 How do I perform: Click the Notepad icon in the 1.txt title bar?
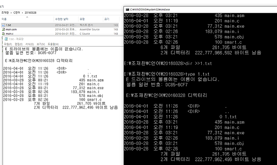point(6,39)
